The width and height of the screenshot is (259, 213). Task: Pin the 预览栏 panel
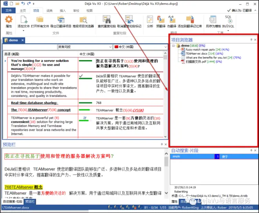click(162, 144)
